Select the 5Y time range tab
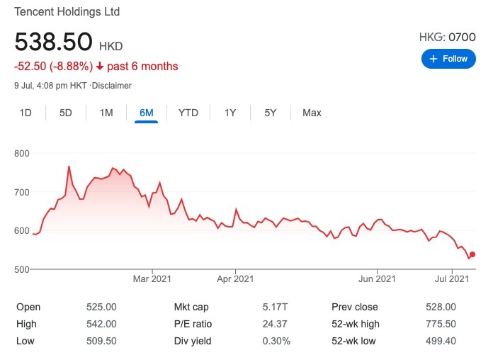This screenshot has width=493, height=355. pos(271,113)
